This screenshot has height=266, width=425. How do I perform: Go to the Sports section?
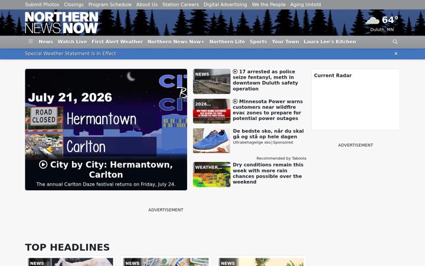pos(259,42)
